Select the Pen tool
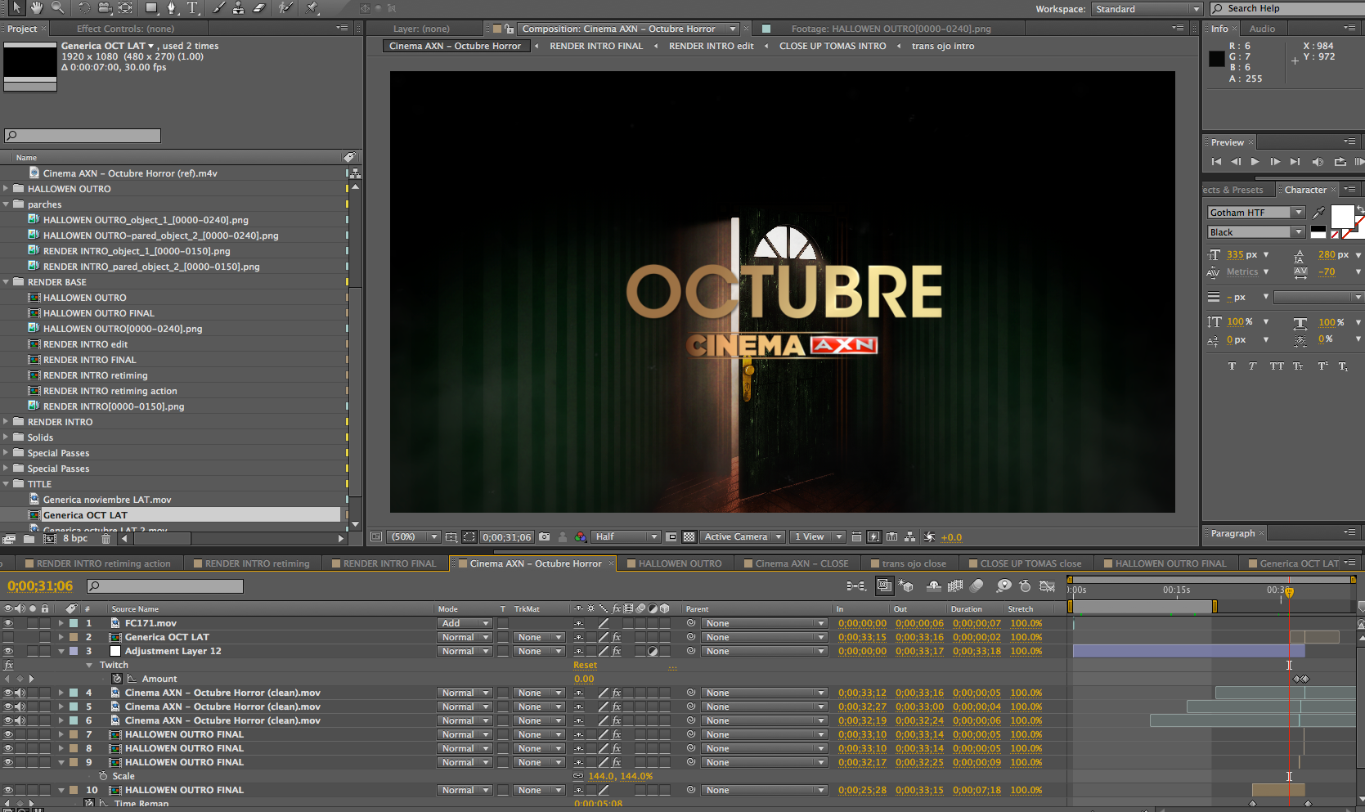This screenshot has width=1365, height=812. click(x=172, y=7)
